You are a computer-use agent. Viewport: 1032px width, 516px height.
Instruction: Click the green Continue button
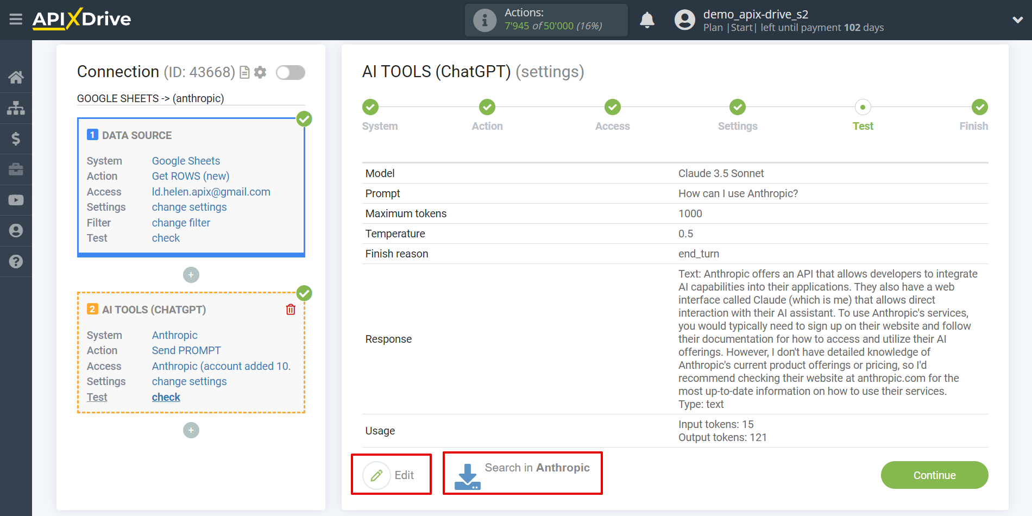934,475
